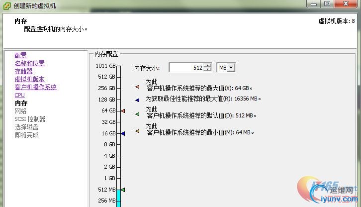
Task: Decrease memory size with the down spinner arrow
Action: pyautogui.click(x=208, y=69)
